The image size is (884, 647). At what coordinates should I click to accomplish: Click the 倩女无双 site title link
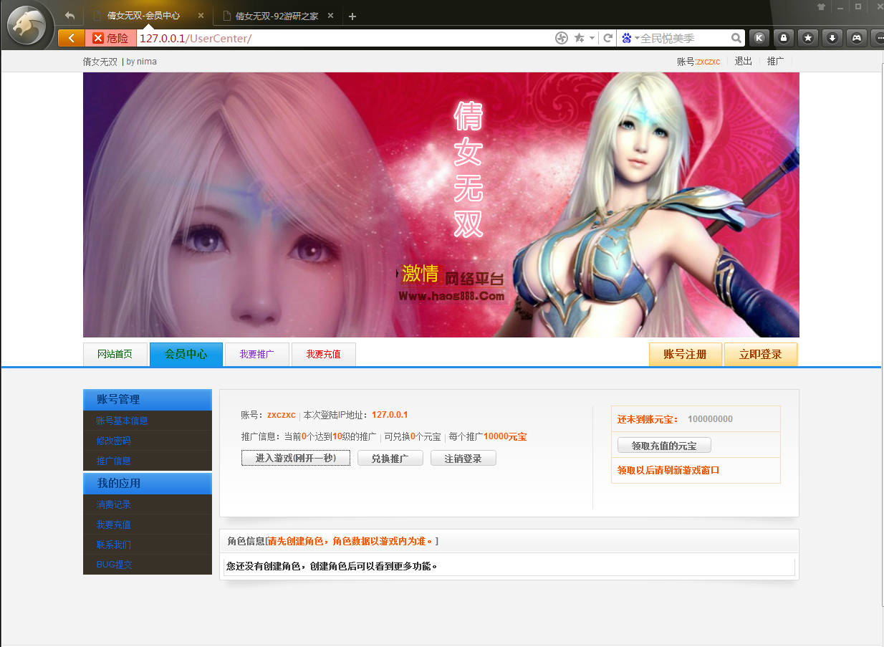click(100, 62)
